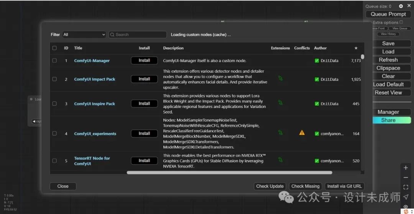Click View Queue button
The image size is (414, 214).
(x=400, y=28)
